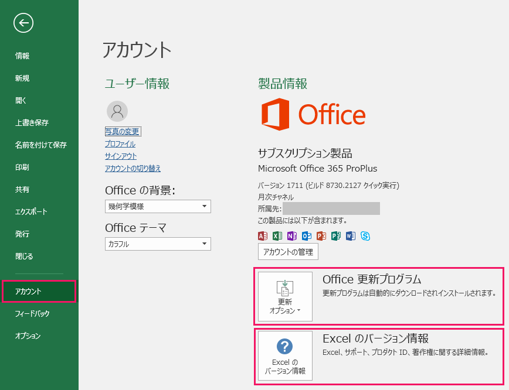Select 閉じる in the sidebar
The image size is (509, 390).
24,256
